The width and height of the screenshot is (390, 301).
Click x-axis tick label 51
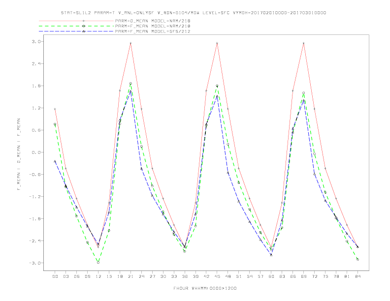tap(239, 276)
